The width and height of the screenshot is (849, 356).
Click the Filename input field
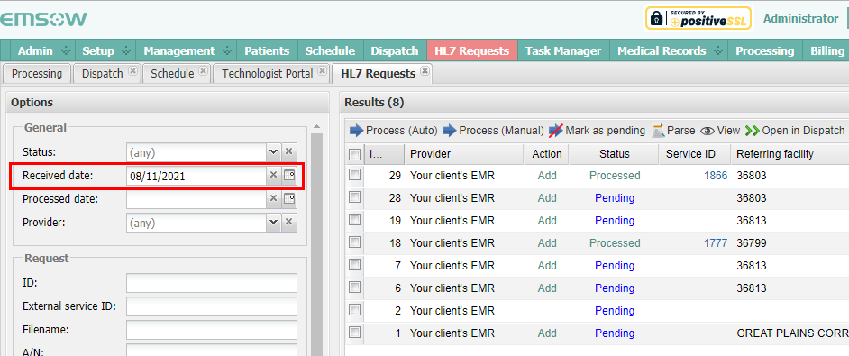point(212,330)
